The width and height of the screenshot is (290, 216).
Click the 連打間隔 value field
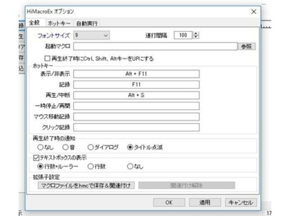(183, 35)
